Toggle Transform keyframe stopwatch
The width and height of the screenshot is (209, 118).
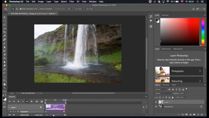(18, 111)
